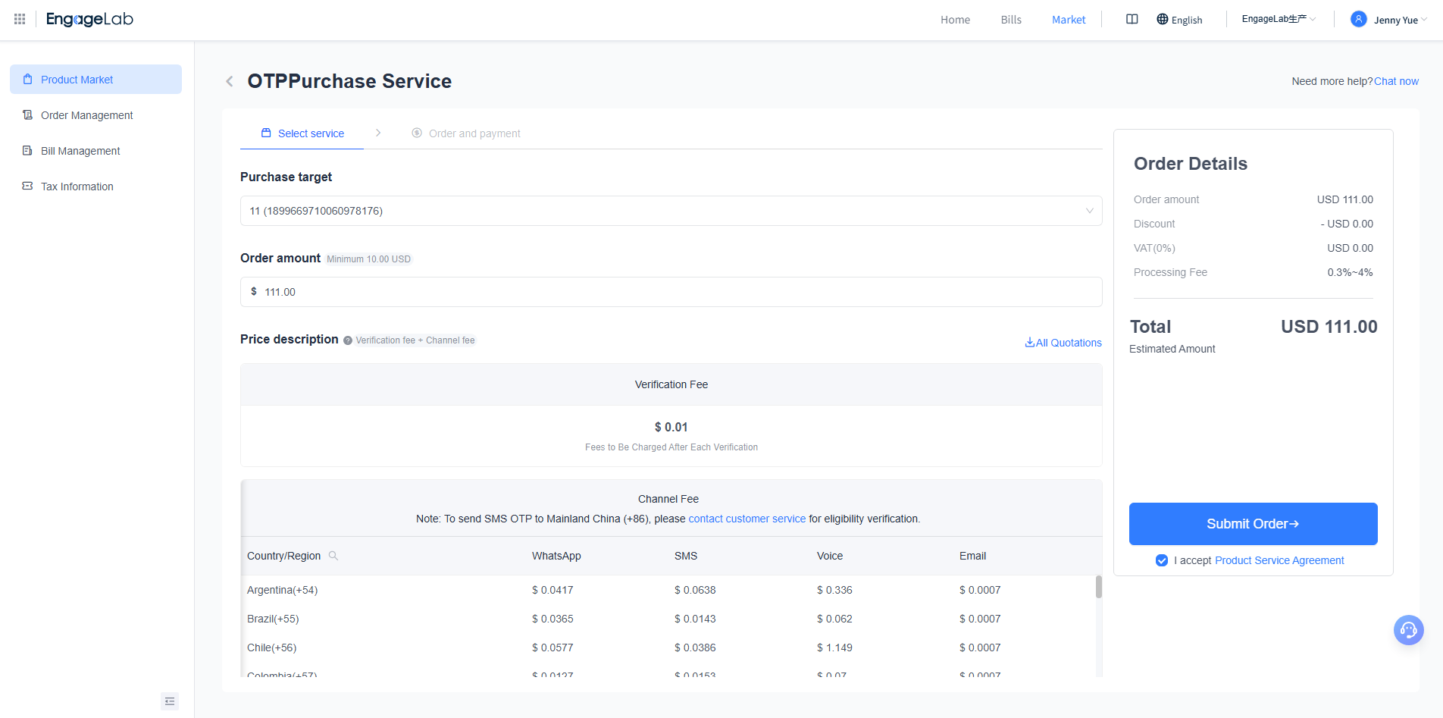
Task: Open Market in the top navigation
Action: pos(1069,20)
